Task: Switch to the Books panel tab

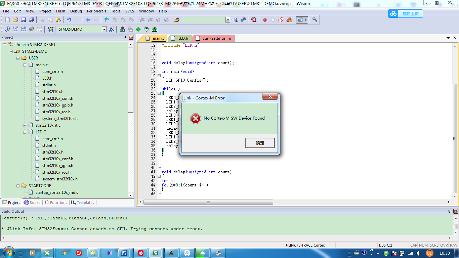Action: point(32,203)
